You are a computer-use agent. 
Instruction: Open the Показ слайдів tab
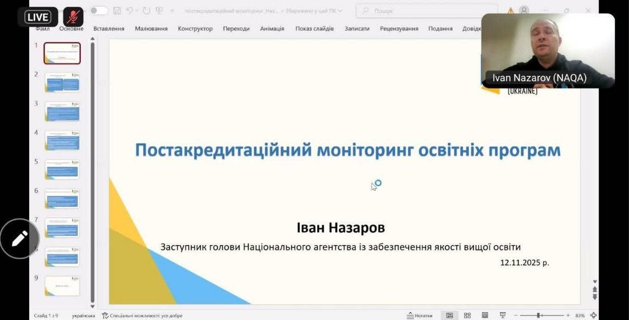[x=314, y=29]
